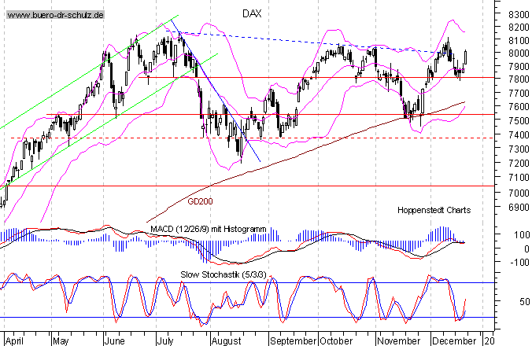Image resolution: width=532 pixels, height=346 pixels.
Task: Click the 8100 price axis value
Action: (519, 40)
